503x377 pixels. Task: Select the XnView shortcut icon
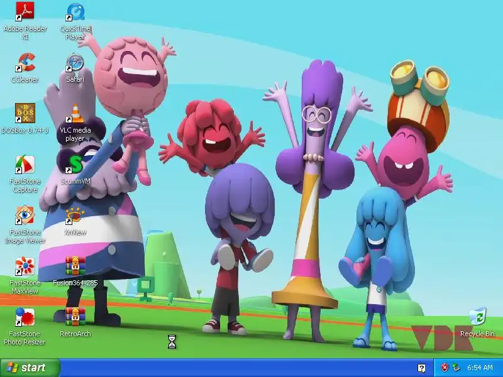75,215
